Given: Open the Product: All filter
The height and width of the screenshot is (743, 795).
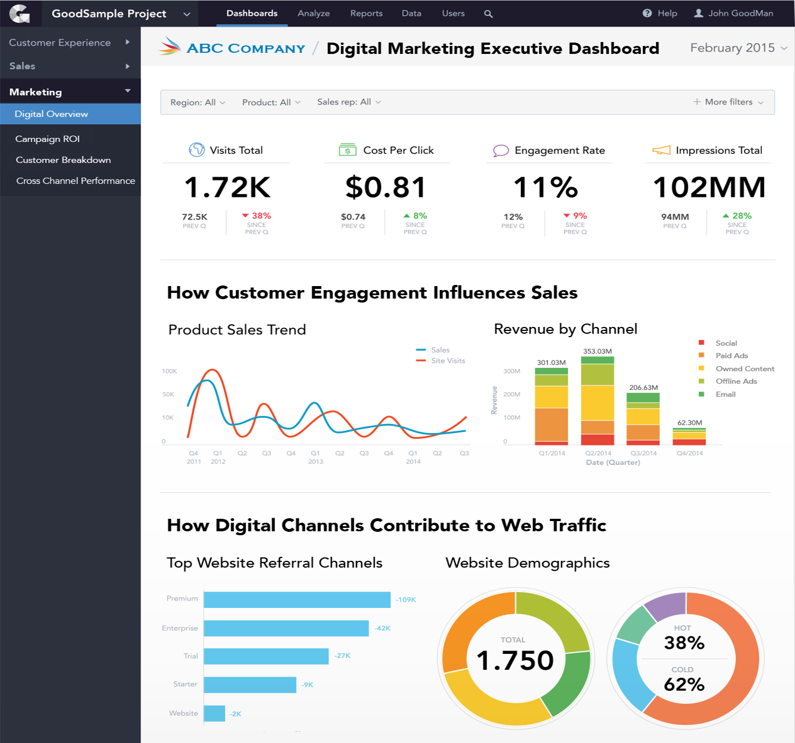Looking at the screenshot, I should coord(271,102).
